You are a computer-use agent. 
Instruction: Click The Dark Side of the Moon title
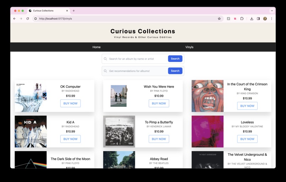click(70, 159)
